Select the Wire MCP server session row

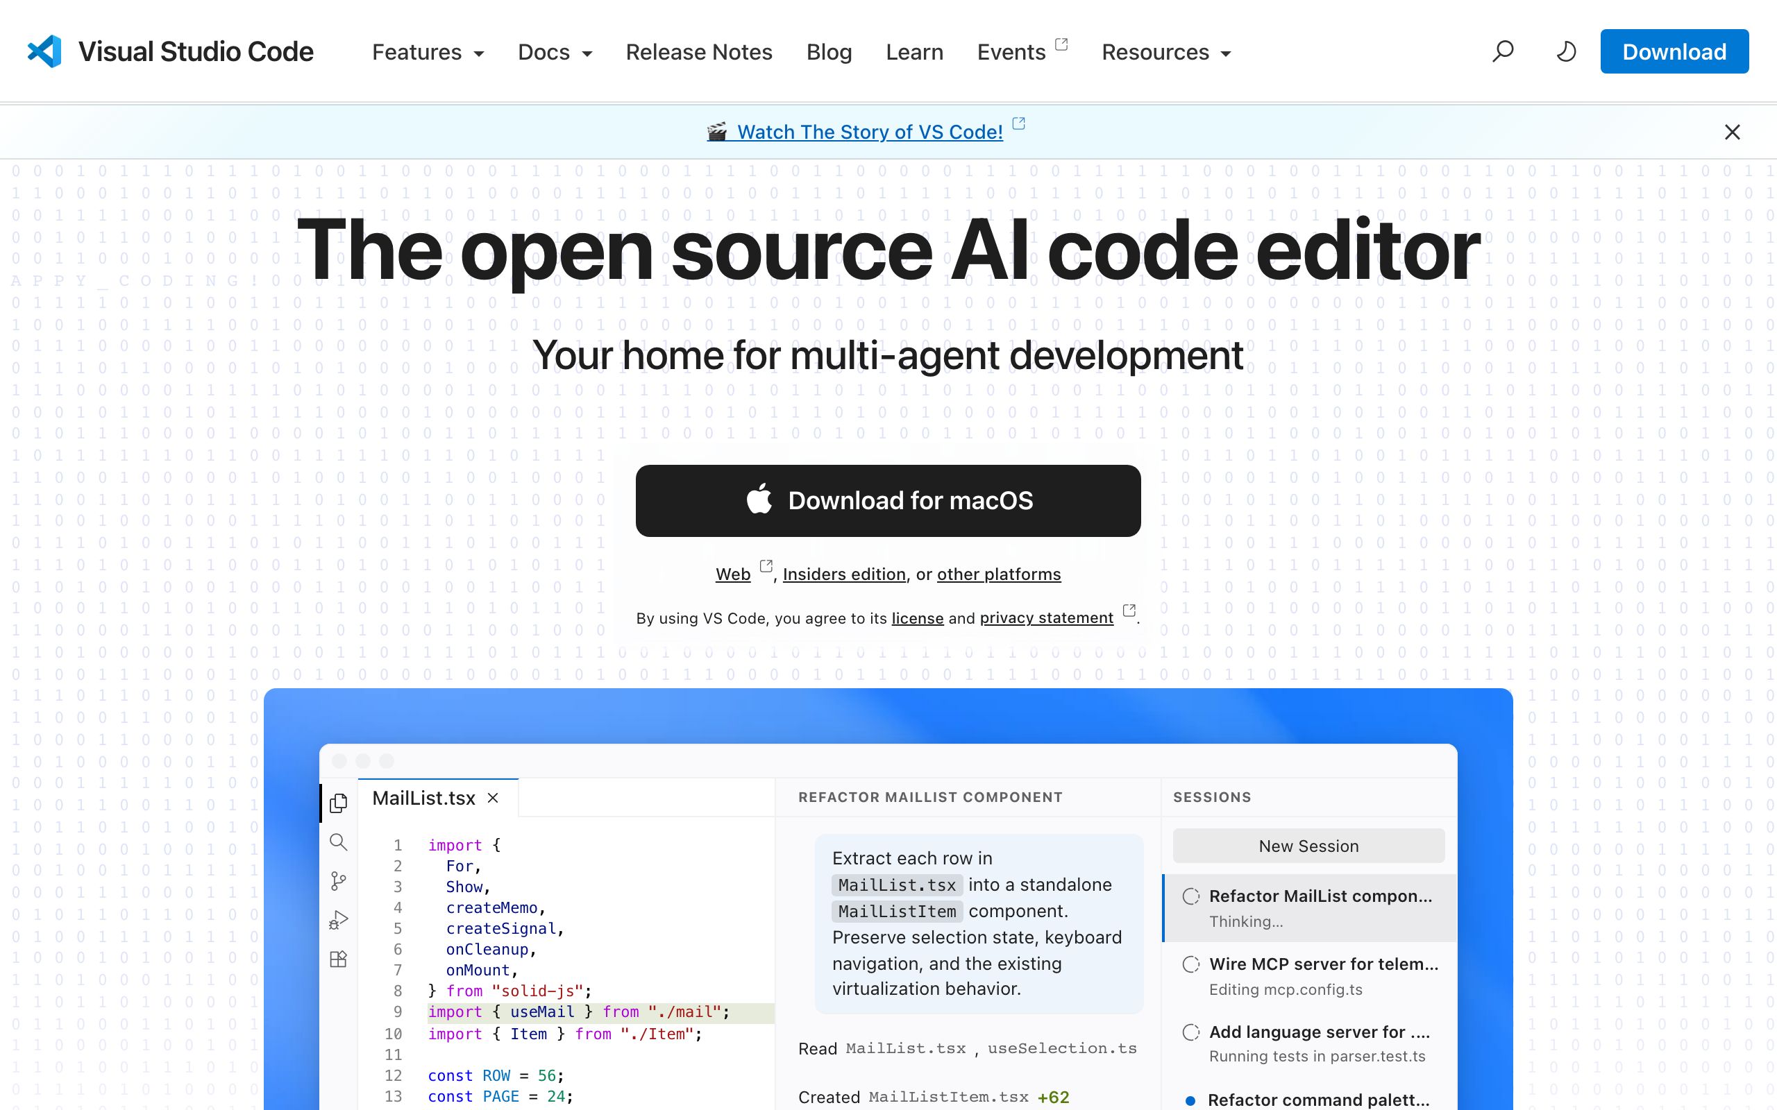pyautogui.click(x=1310, y=975)
